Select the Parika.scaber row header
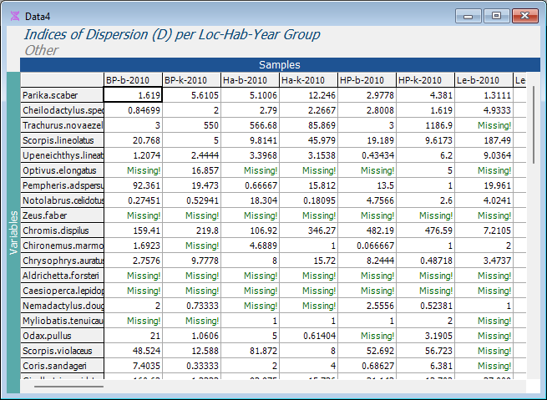The width and height of the screenshot is (547, 400). 63,95
